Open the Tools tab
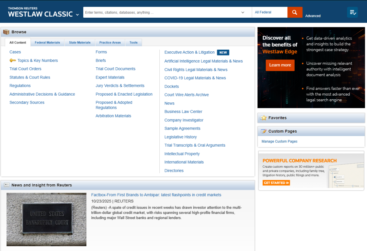 [134, 43]
